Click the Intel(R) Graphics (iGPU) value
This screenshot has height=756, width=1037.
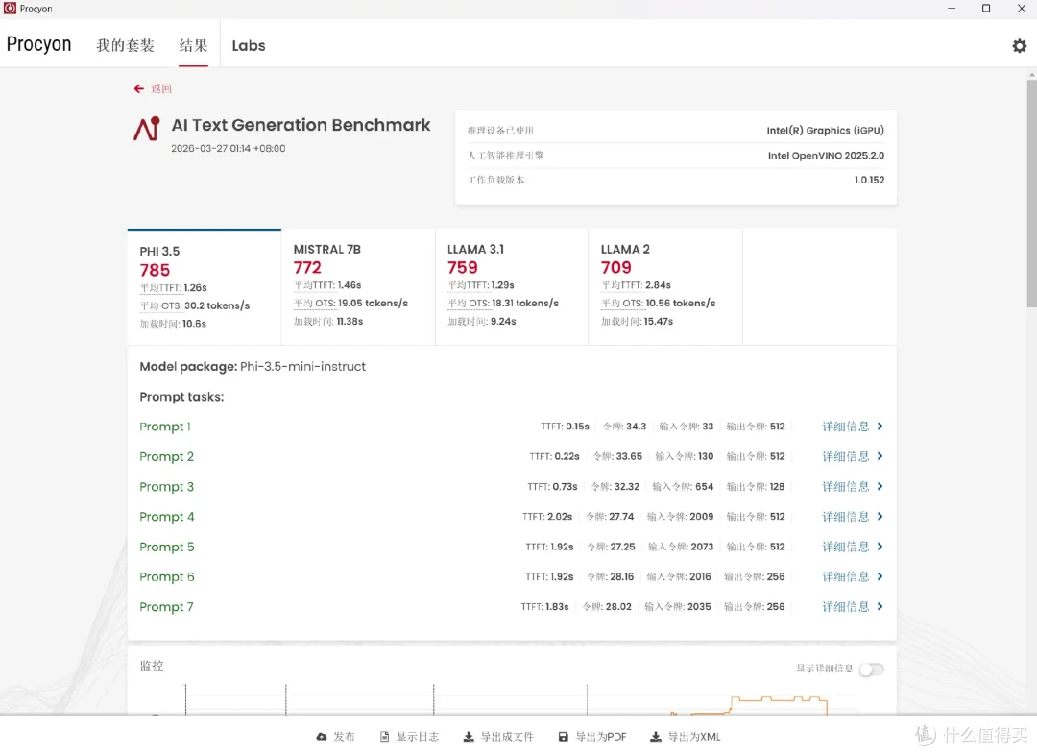826,131
